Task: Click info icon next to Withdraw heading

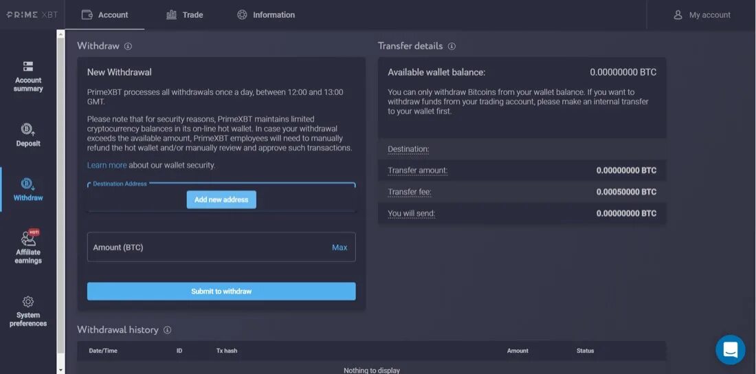Action: 128,46
